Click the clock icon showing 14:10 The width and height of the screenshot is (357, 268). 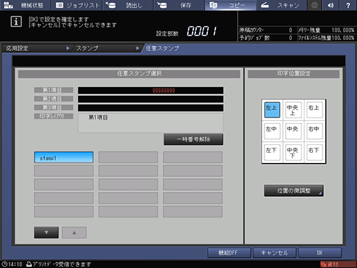[x=4, y=264]
